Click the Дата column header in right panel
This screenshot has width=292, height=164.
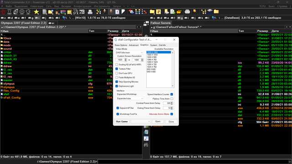coord(281,31)
